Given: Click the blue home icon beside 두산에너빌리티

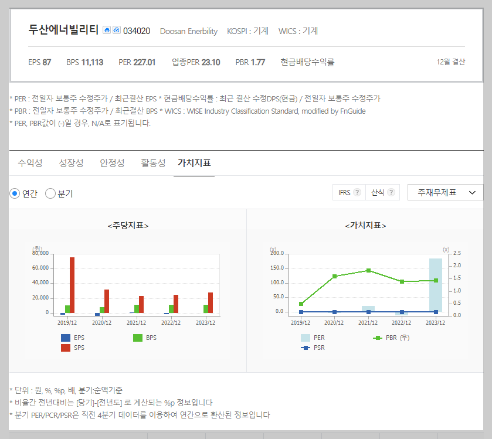Looking at the screenshot, I should [x=107, y=30].
